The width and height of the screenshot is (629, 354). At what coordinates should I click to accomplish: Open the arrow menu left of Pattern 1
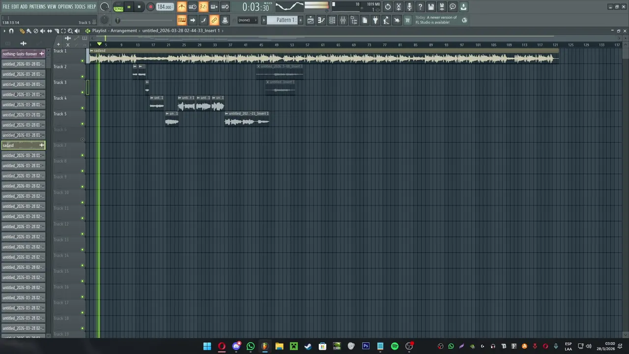point(264,20)
